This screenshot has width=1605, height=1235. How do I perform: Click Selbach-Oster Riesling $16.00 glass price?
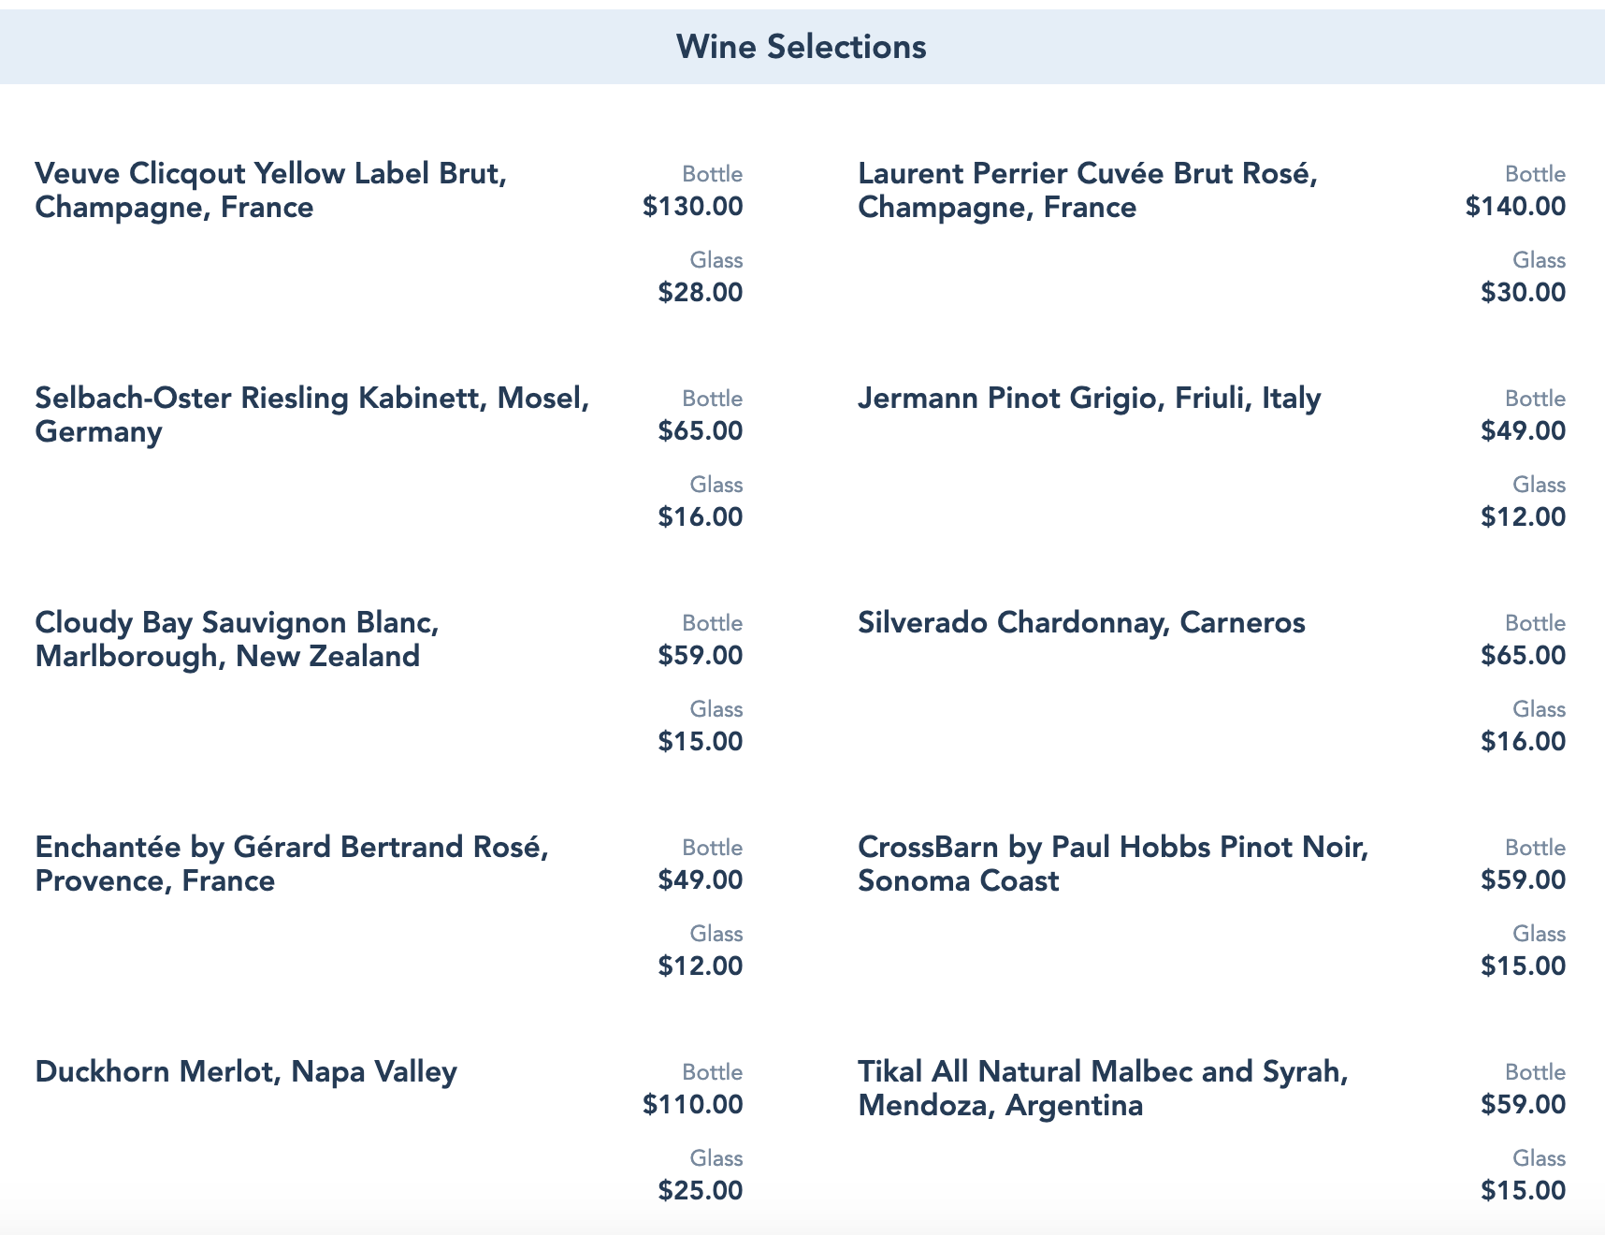tap(700, 517)
